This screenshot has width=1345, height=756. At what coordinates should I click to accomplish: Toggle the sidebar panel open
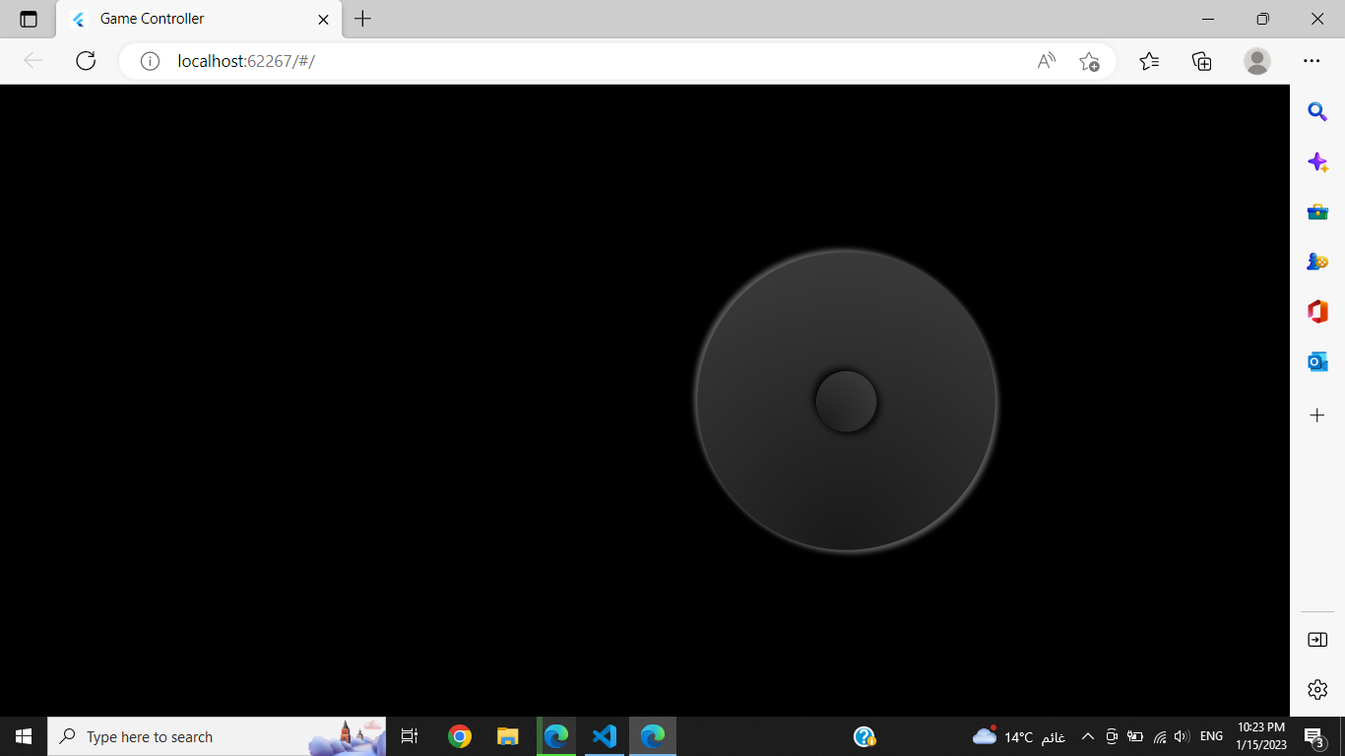[x=1317, y=639]
